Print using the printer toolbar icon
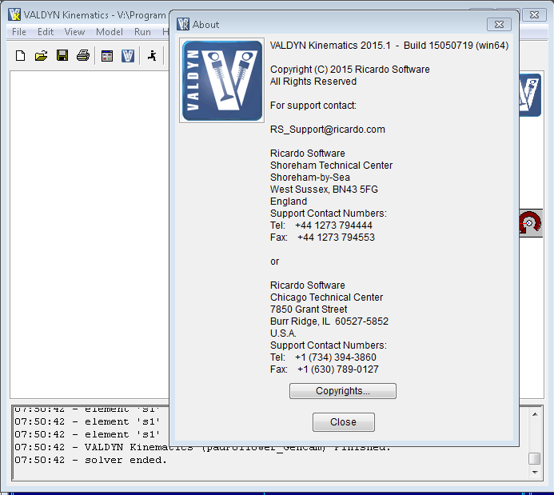Image resolution: width=554 pixels, height=495 pixels. [x=83, y=55]
